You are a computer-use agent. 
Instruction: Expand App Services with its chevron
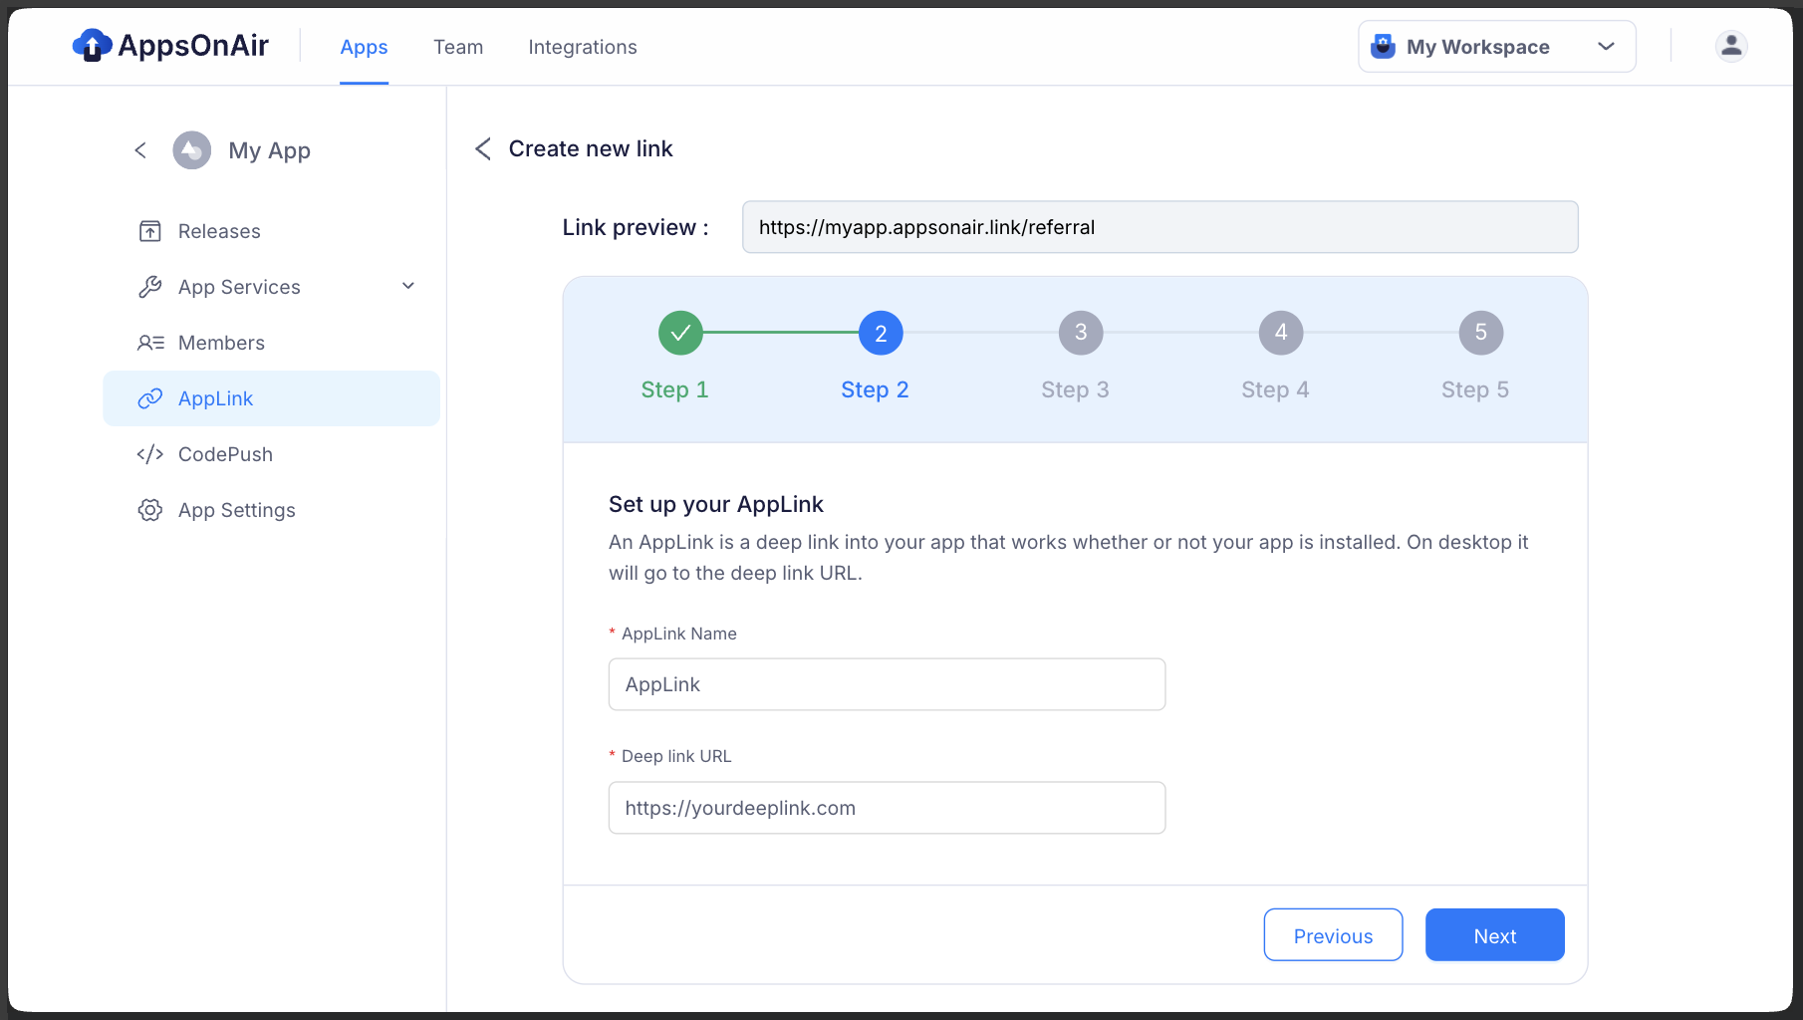408,287
